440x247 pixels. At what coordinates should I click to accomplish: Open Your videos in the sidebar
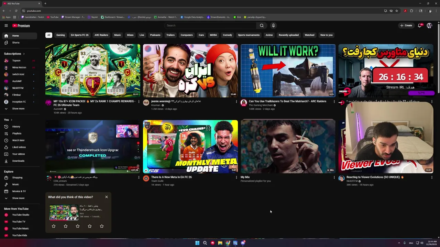[x=19, y=154]
